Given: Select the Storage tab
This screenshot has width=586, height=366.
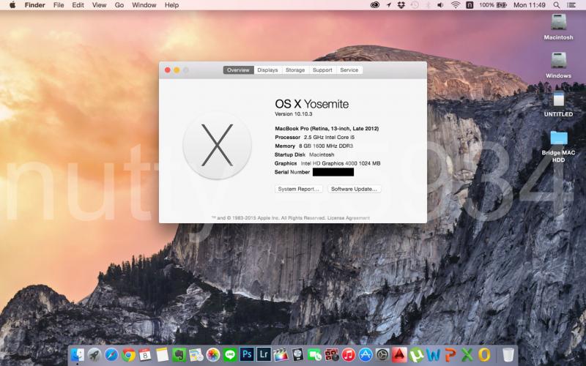Looking at the screenshot, I should [295, 70].
